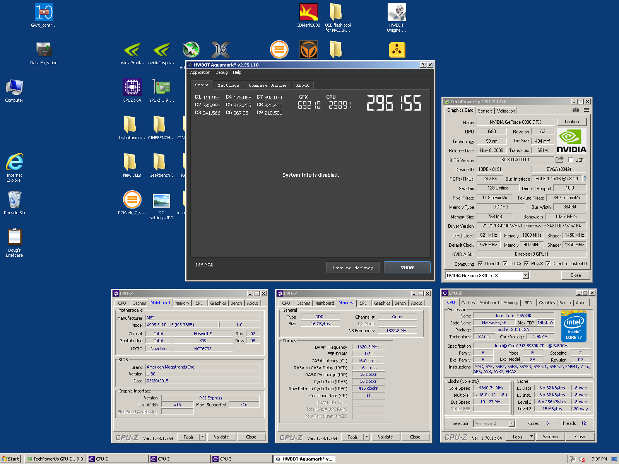
Task: Open Application menu in Aquamark
Action: 200,72
